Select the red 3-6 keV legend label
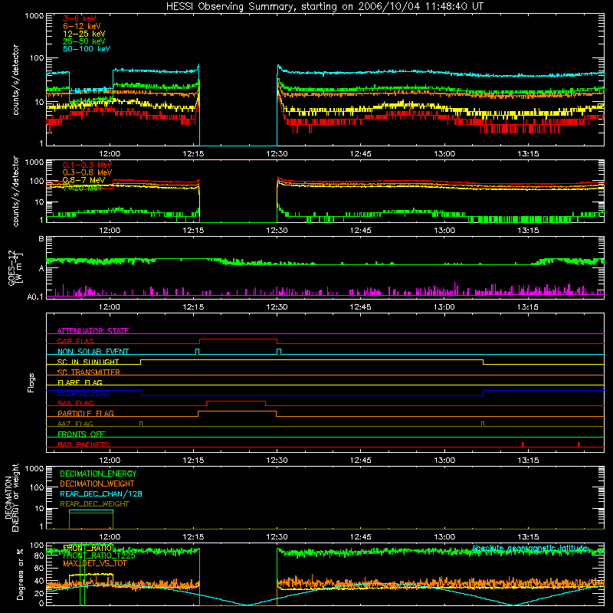613x613 pixels. [x=80, y=18]
